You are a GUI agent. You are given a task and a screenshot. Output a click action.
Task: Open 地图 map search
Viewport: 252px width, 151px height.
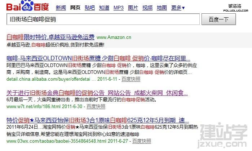(x=162, y=8)
